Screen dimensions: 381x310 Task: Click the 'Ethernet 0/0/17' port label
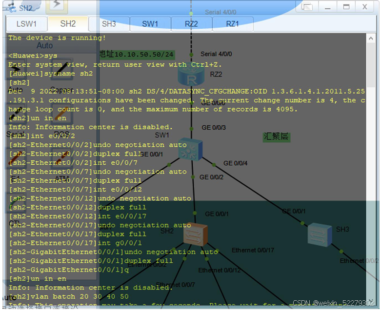253,250
